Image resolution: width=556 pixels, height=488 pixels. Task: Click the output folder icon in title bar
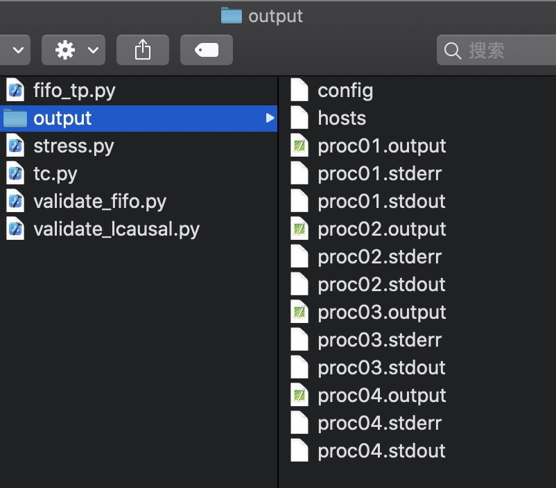[231, 15]
